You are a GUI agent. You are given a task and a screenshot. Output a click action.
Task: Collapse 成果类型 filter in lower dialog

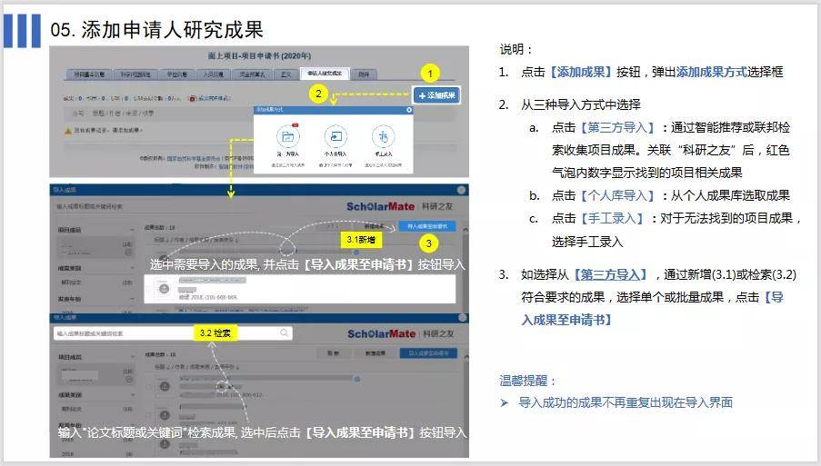[132, 395]
